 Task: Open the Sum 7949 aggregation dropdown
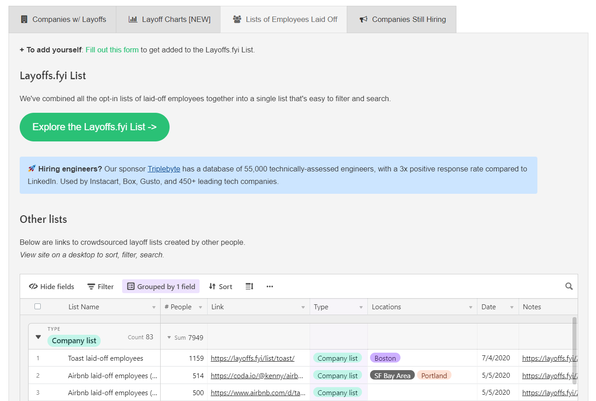coord(169,337)
